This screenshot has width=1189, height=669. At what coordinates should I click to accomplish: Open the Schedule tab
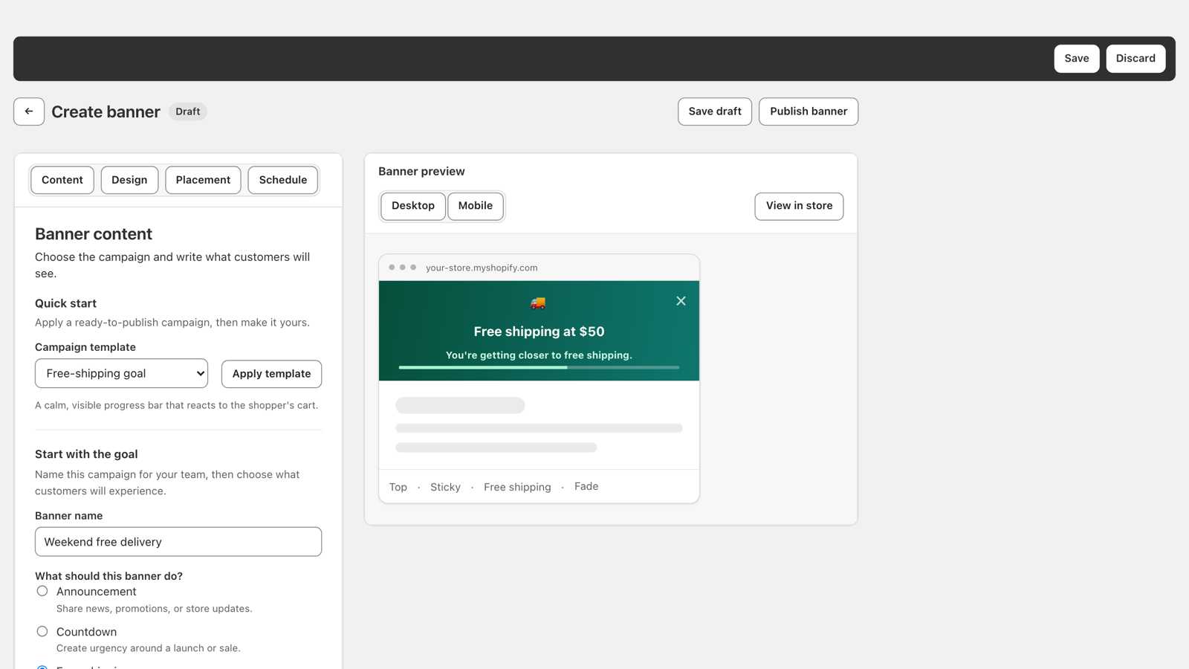pos(283,180)
